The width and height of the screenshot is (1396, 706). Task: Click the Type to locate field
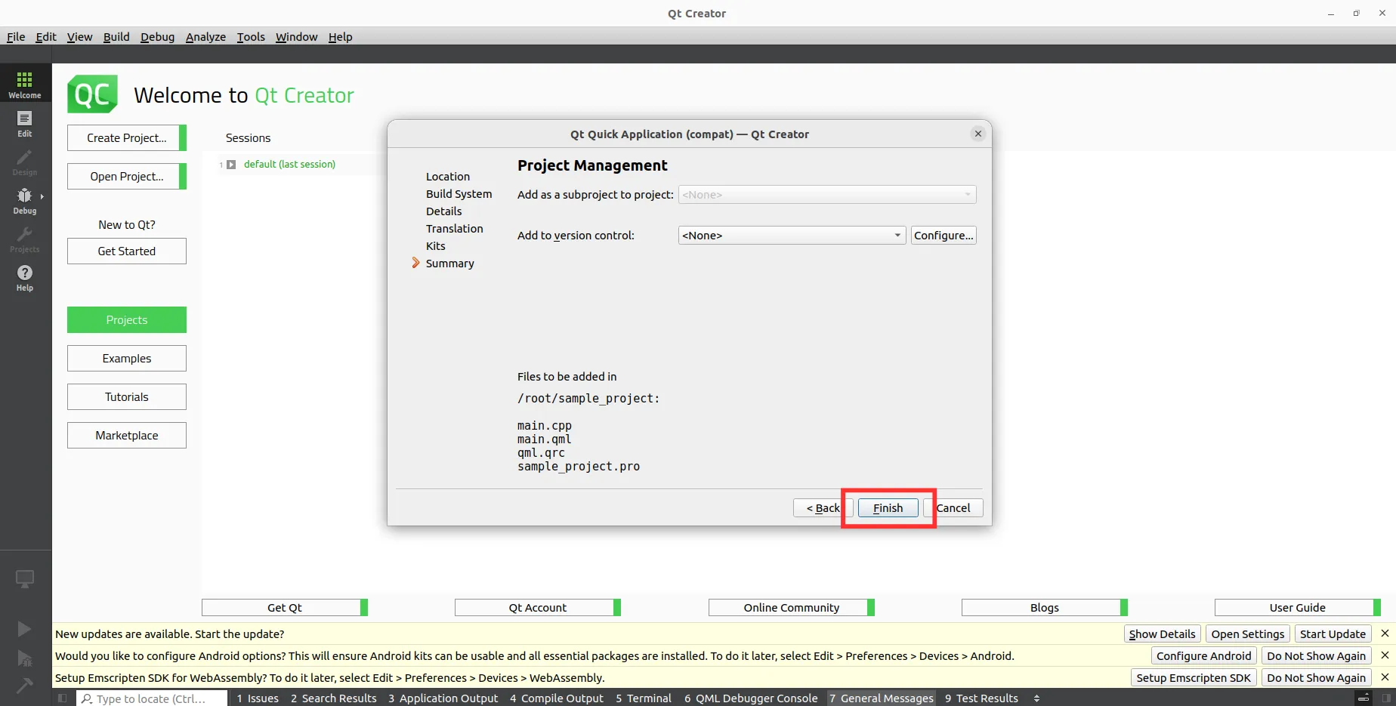(x=151, y=698)
